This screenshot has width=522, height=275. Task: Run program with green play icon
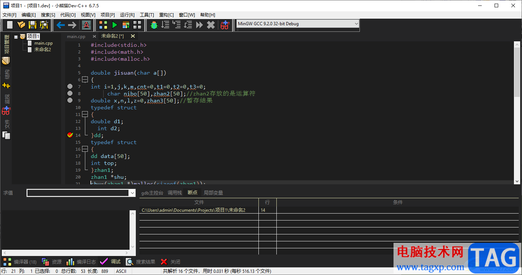(x=115, y=25)
